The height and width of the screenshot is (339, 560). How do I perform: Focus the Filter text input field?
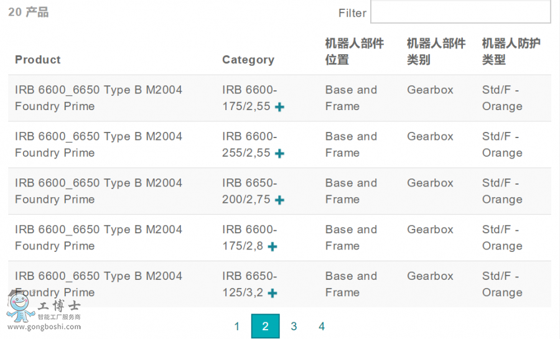point(460,12)
